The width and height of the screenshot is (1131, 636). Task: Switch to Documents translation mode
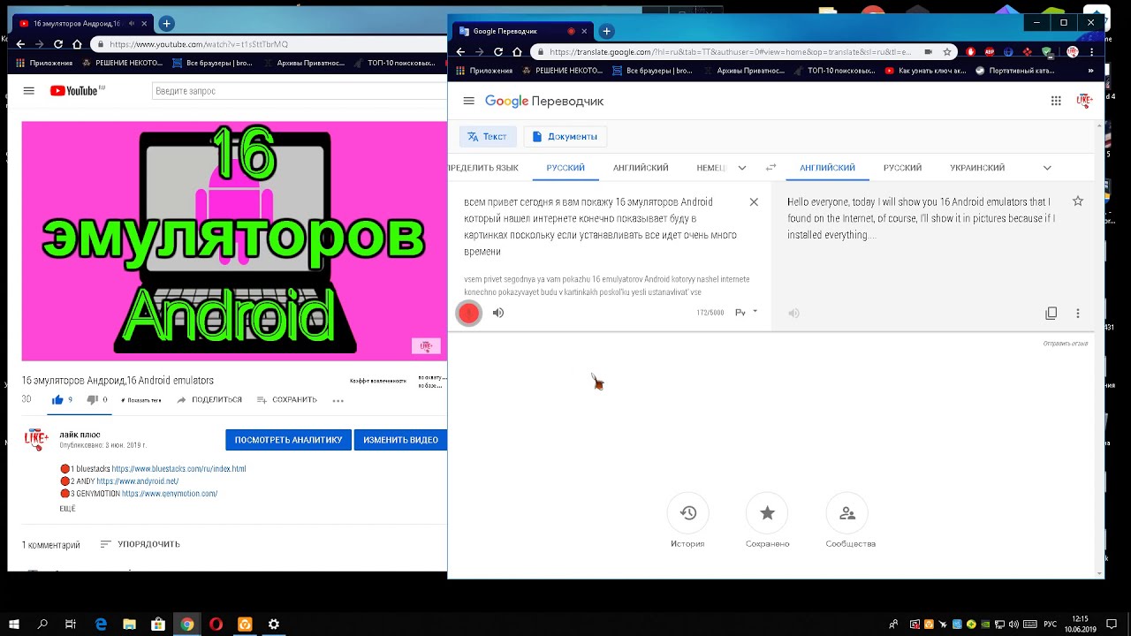(565, 136)
